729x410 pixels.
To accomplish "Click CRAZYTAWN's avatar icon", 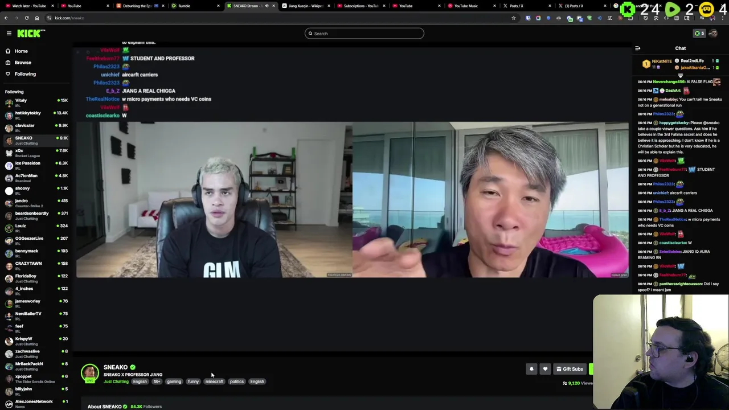I will click(x=9, y=266).
